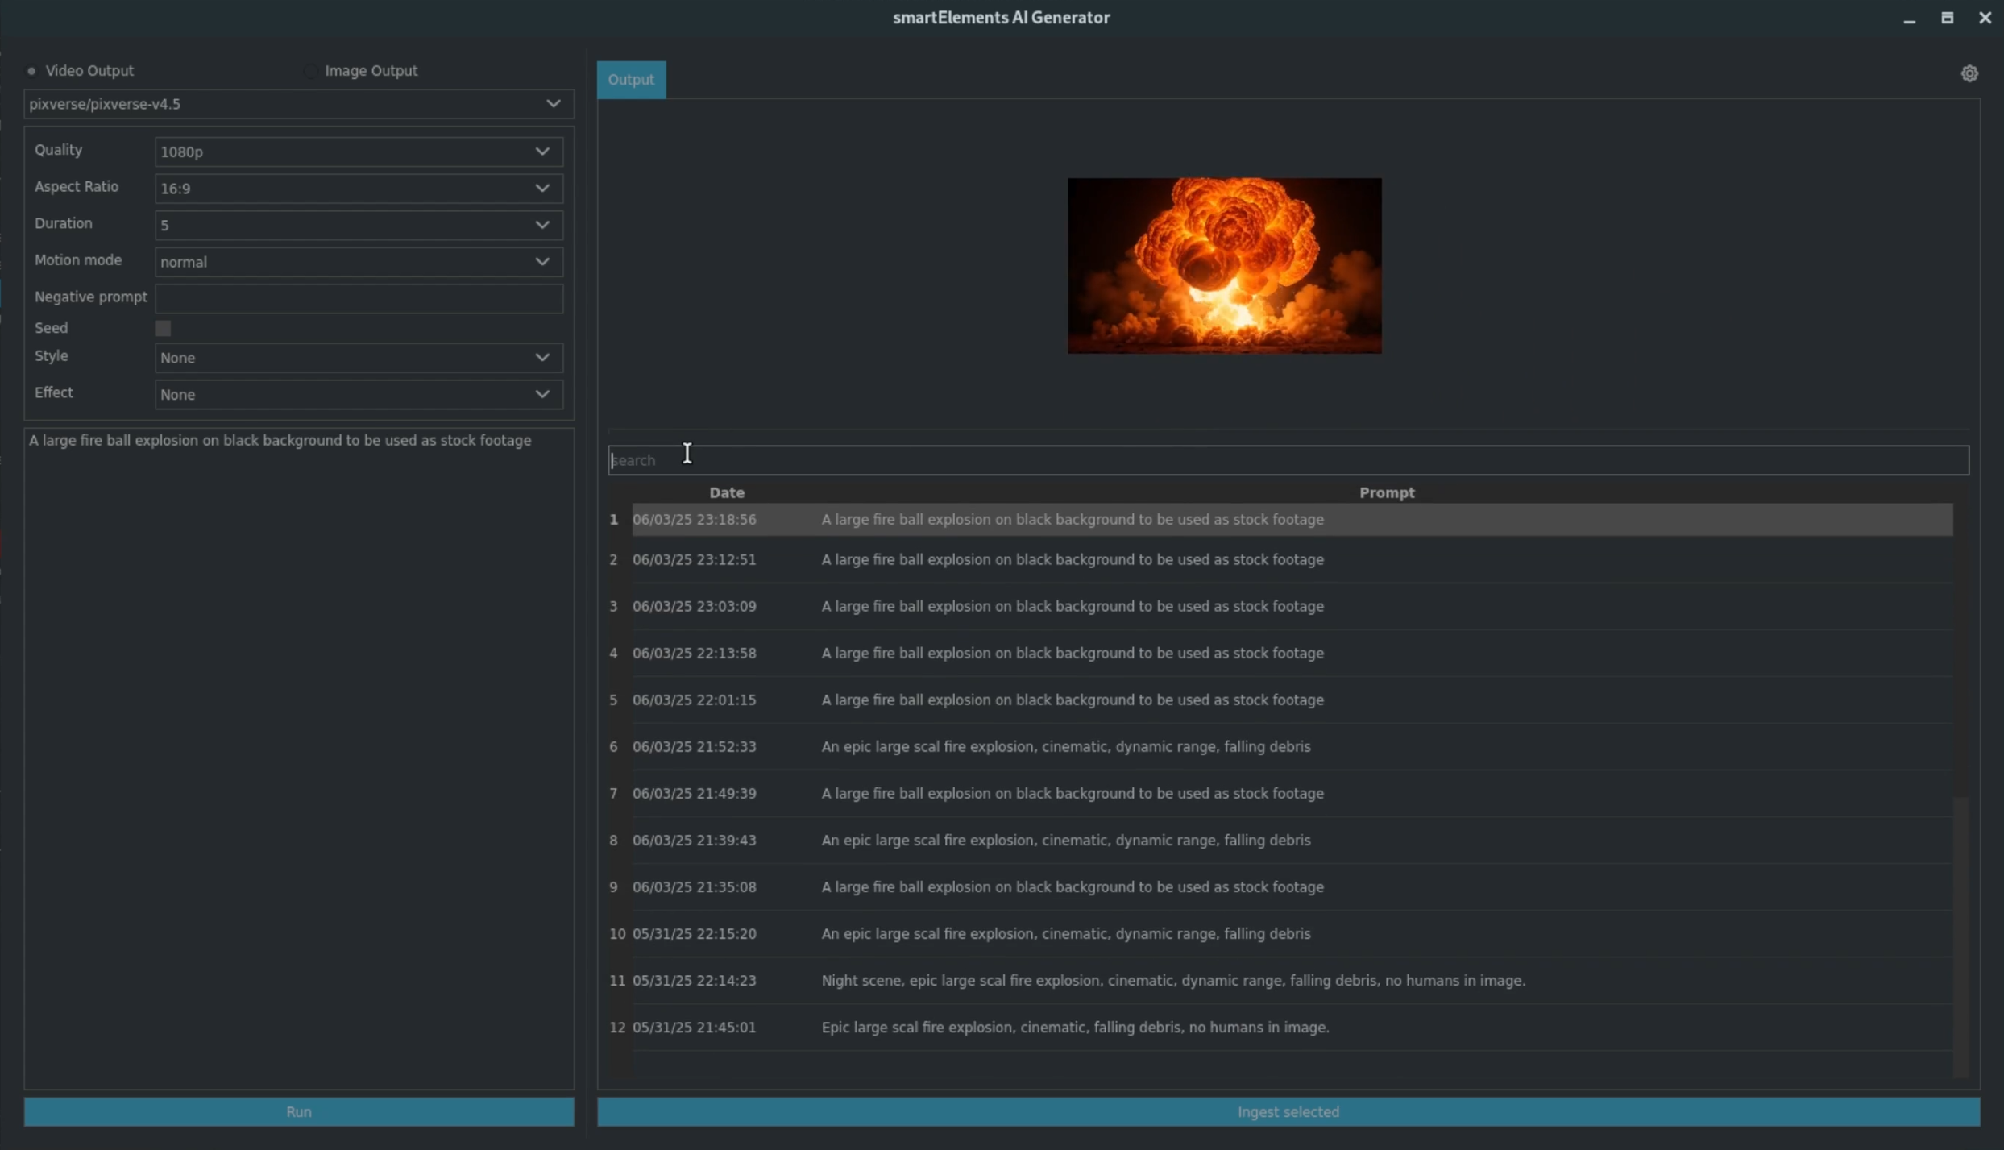Screen dimensions: 2004x1150
Task: Select the Video Output radio button
Action: pyautogui.click(x=31, y=71)
